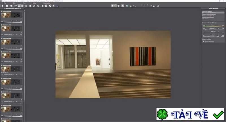This screenshot has width=226, height=122.
Task: Select Long time exposure algorithm
Action: (207, 11)
